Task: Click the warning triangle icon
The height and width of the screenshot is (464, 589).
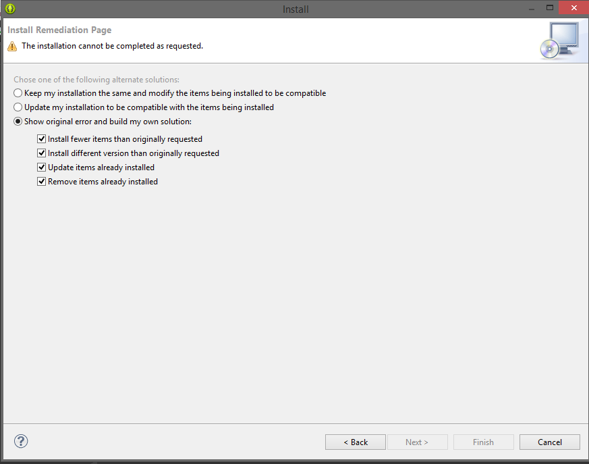Action: [x=12, y=47]
